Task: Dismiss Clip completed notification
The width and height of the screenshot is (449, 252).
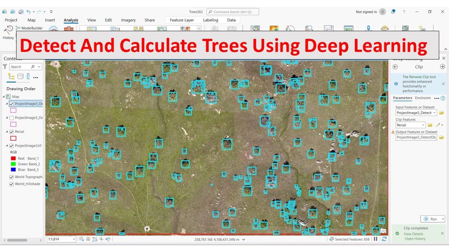Action: pyautogui.click(x=442, y=233)
